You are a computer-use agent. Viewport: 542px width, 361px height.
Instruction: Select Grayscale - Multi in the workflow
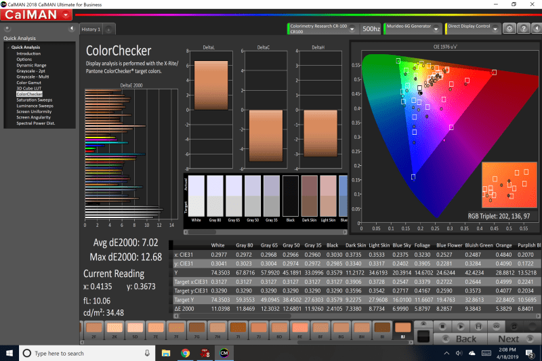pos(33,77)
